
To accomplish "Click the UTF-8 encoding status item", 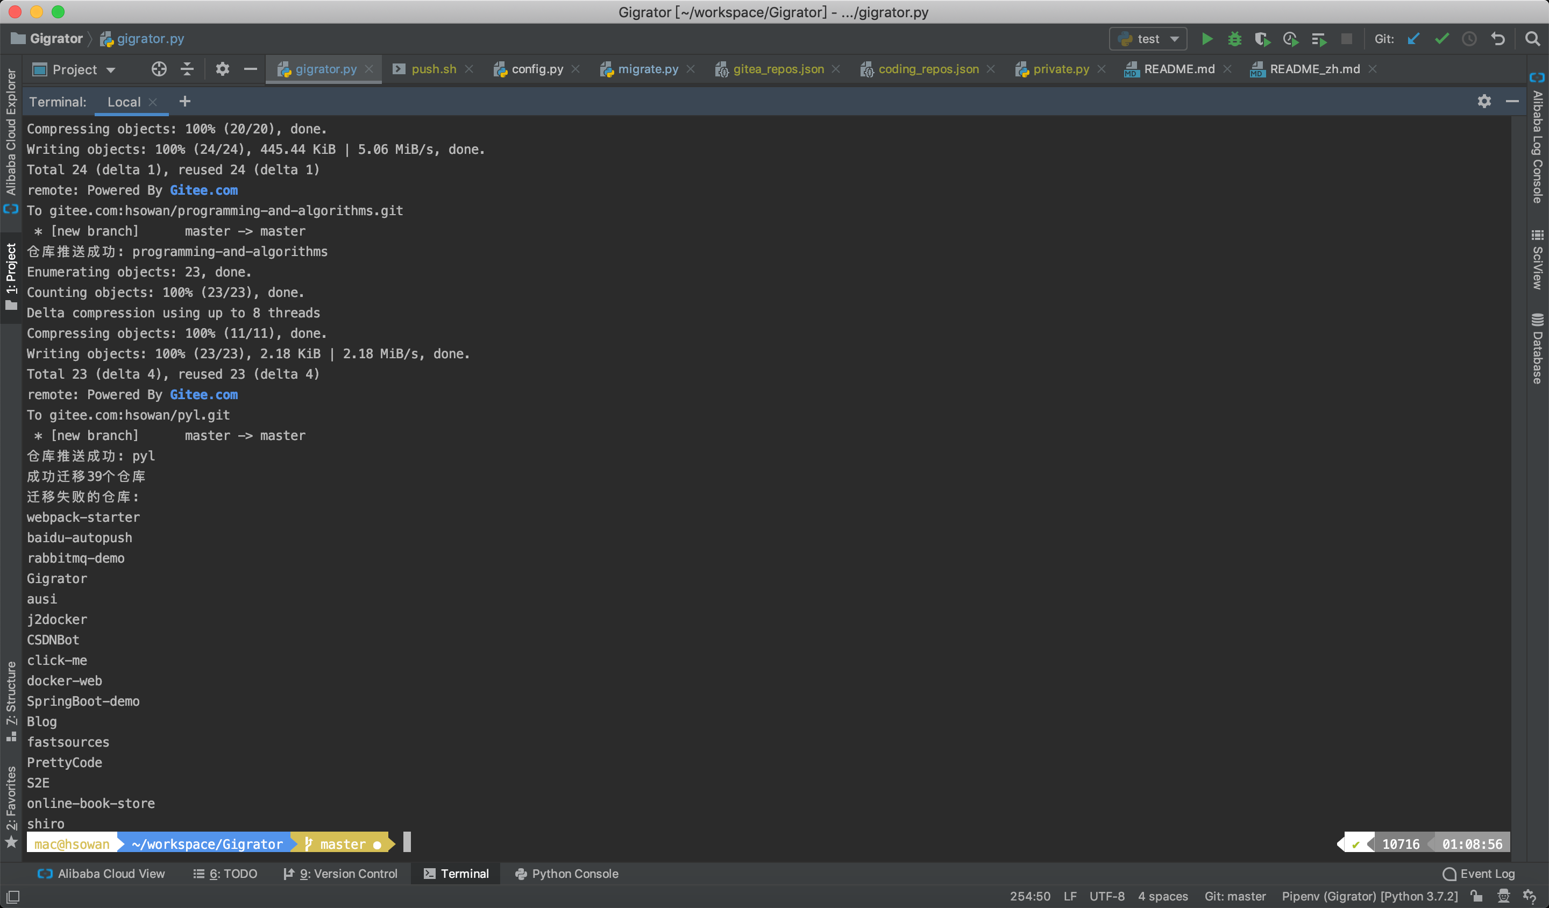I will (x=1106, y=896).
